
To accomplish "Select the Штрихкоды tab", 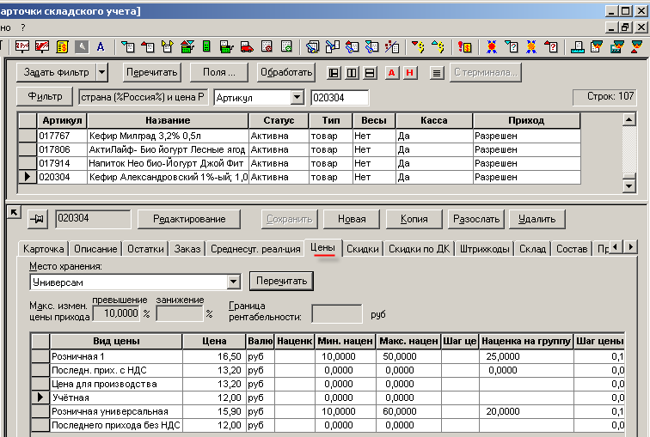I will pos(485,249).
